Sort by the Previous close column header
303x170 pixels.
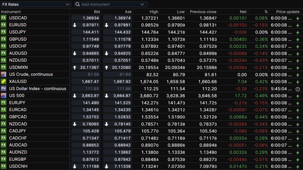pyautogui.click(x=203, y=12)
